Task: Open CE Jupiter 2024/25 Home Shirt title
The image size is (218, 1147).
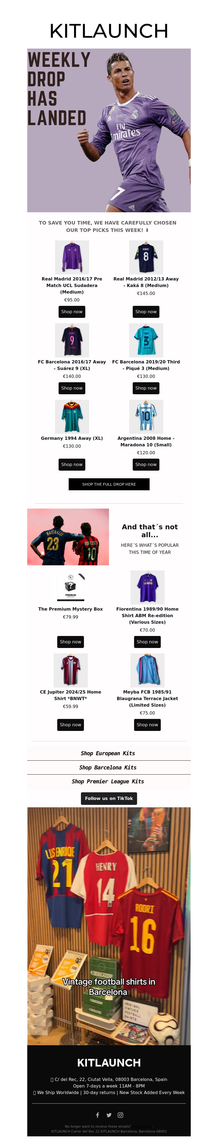Action: point(70,695)
